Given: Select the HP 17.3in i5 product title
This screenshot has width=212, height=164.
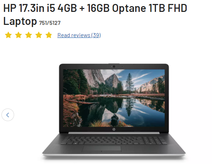Looking at the screenshot, I should tap(95, 14).
